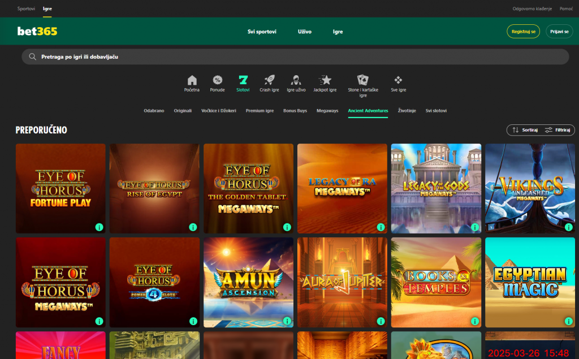Click the Registruj se button
This screenshot has width=579, height=359.
pyautogui.click(x=523, y=32)
